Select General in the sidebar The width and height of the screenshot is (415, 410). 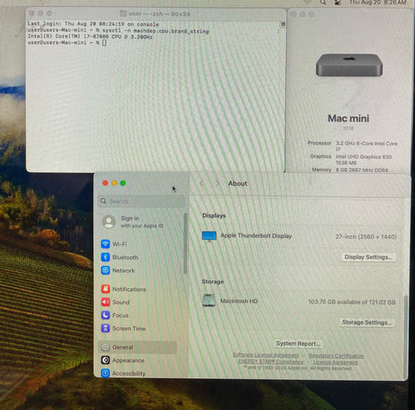point(138,347)
